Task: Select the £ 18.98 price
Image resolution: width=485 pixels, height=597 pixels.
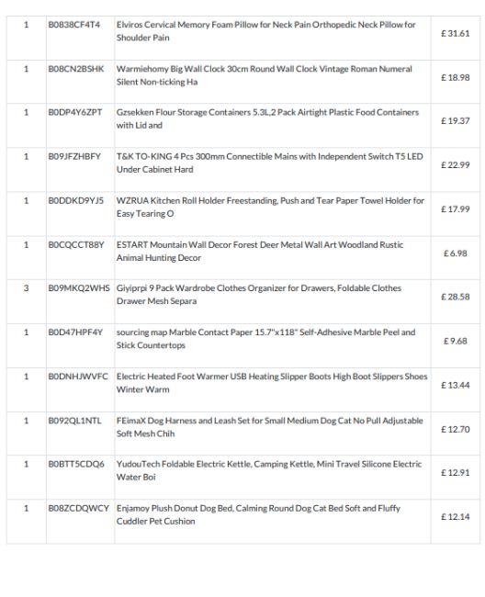Action: coord(455,78)
